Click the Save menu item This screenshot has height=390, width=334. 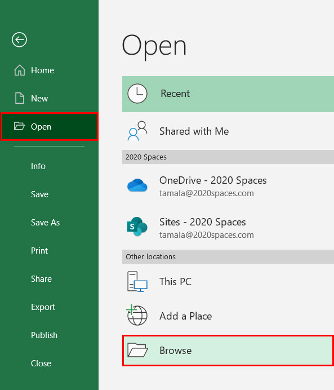coord(39,194)
